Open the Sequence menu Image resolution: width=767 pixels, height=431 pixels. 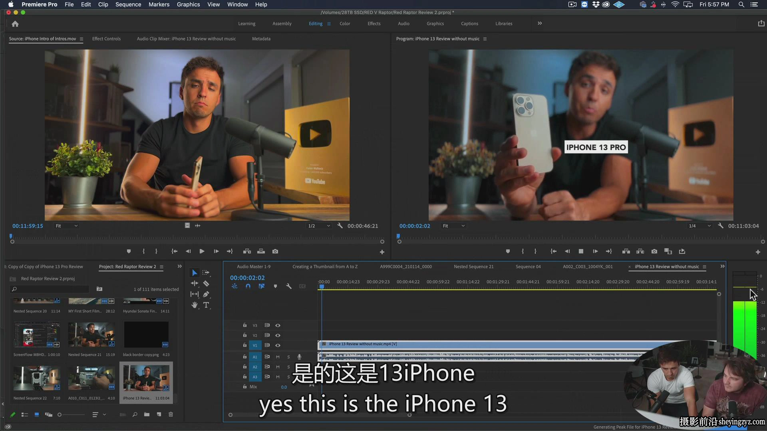click(x=128, y=4)
